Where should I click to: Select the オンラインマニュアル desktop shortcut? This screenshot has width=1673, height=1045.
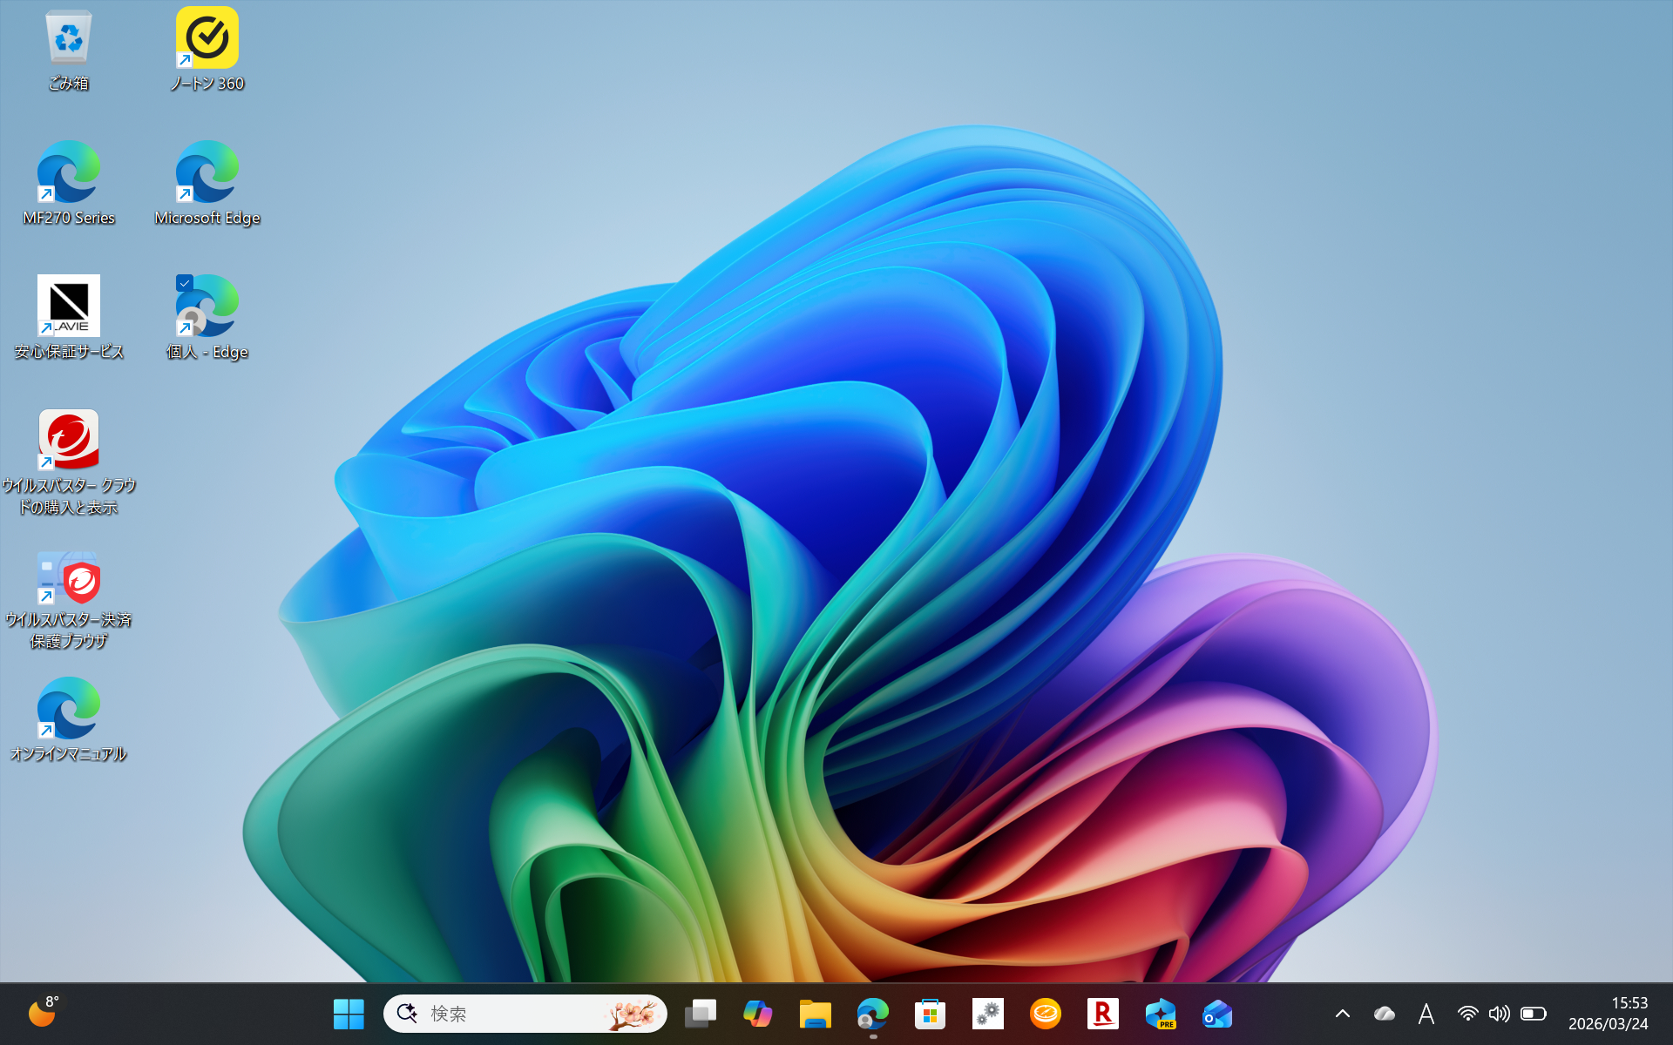tap(69, 720)
